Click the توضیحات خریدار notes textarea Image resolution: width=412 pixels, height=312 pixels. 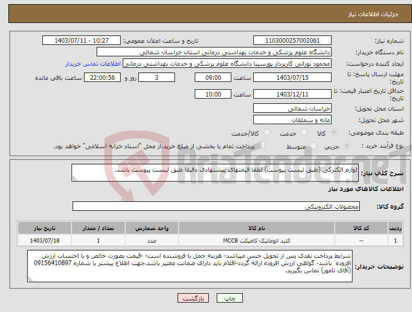click(190, 266)
